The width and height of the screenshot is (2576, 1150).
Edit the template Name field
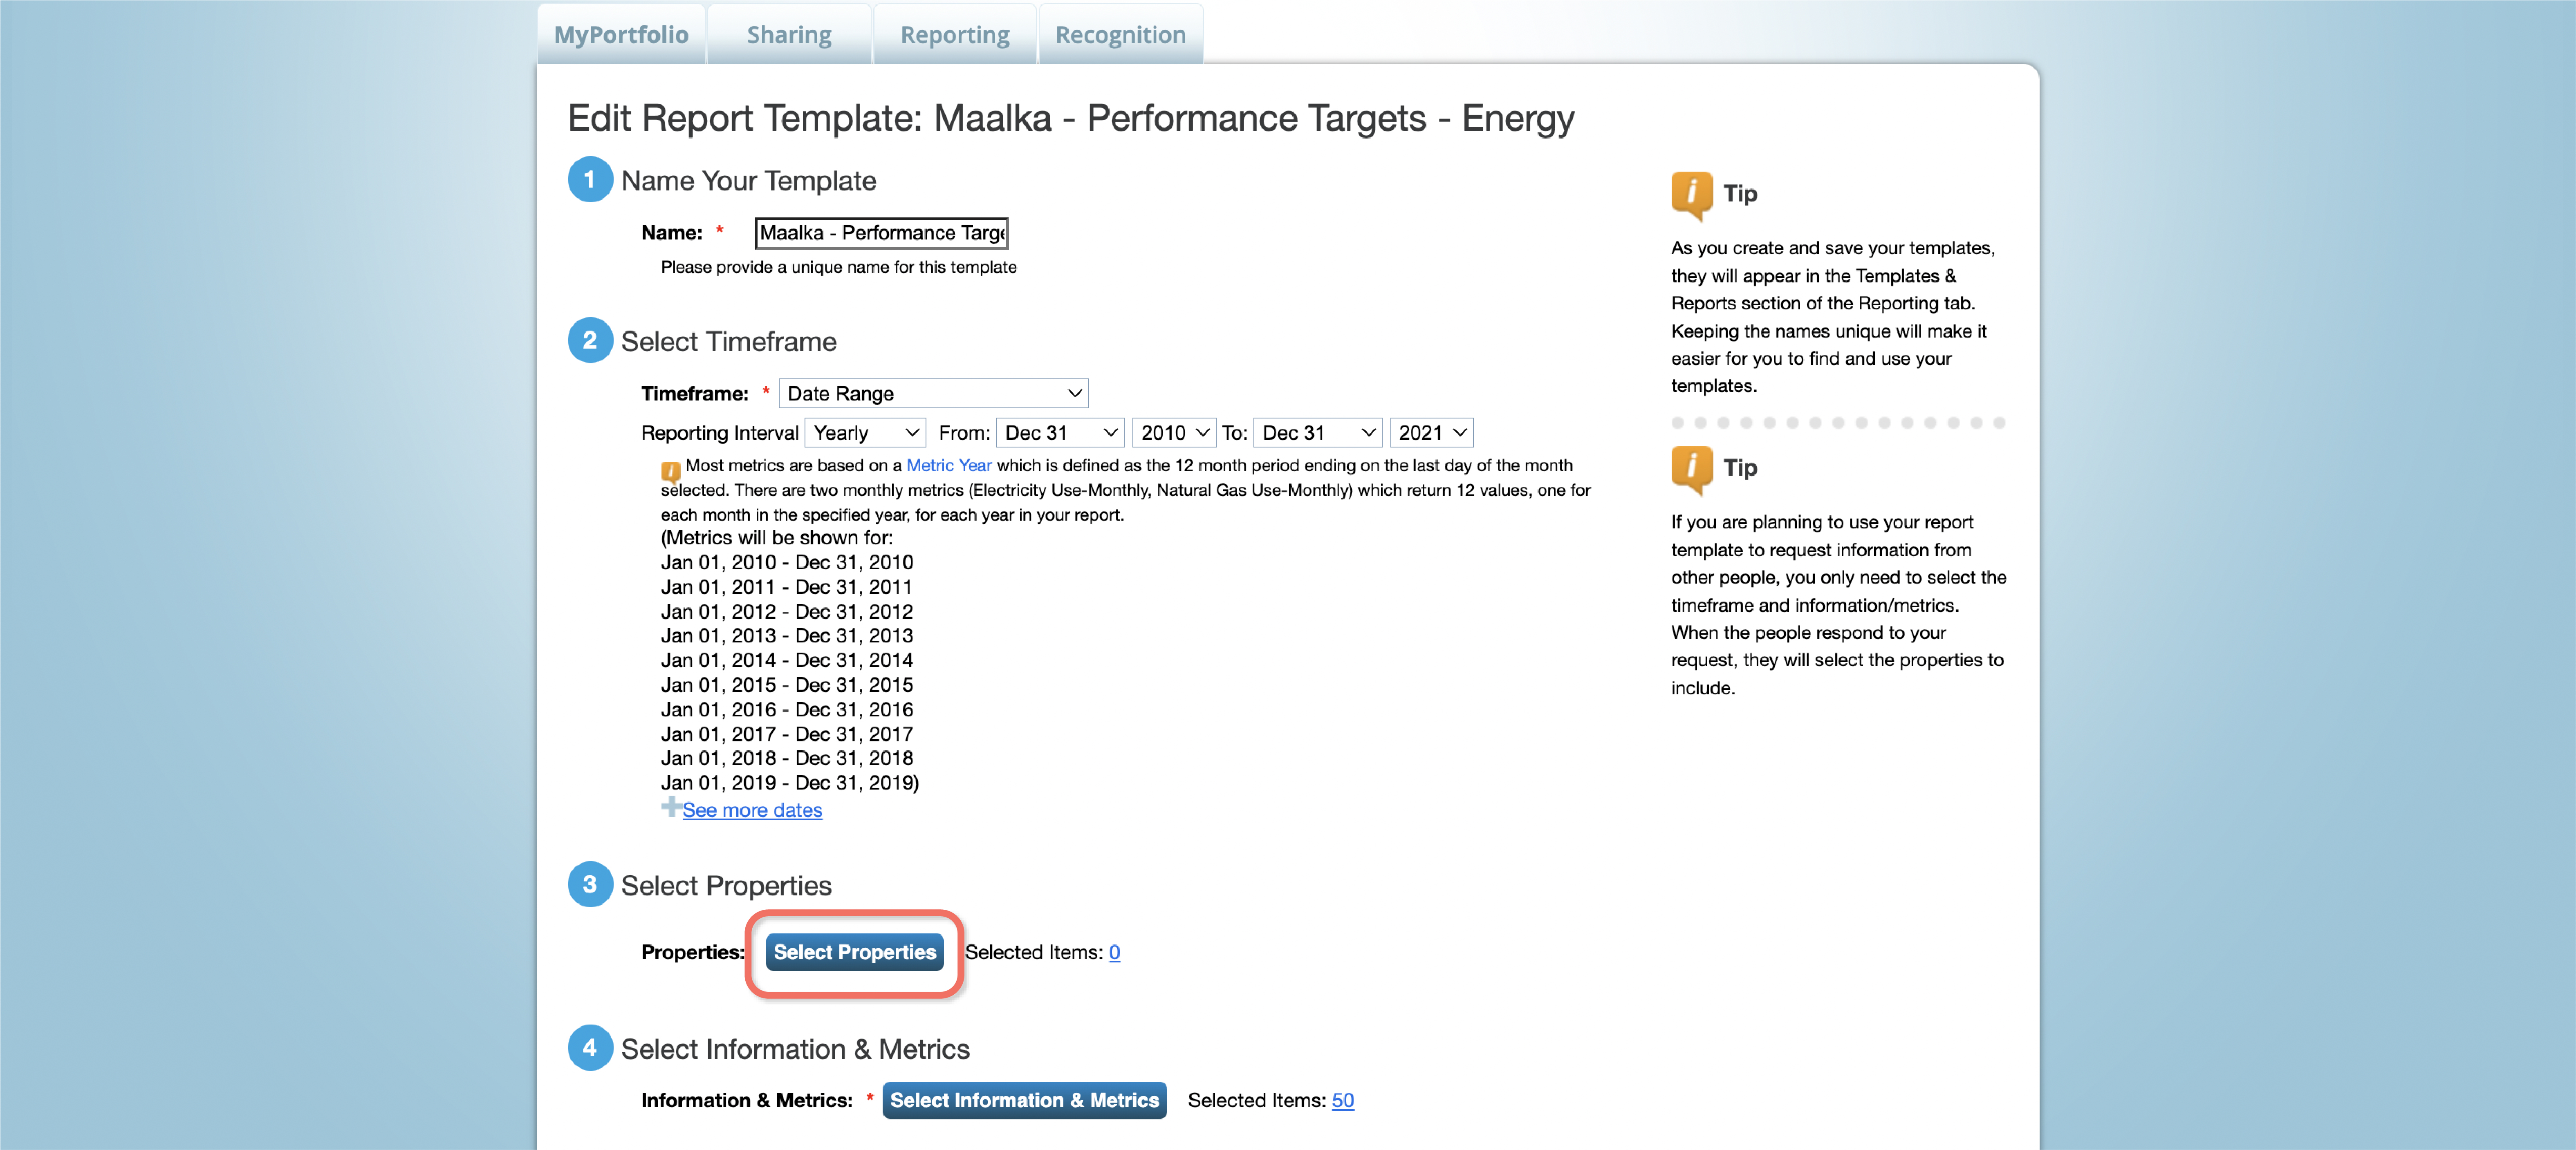click(881, 233)
